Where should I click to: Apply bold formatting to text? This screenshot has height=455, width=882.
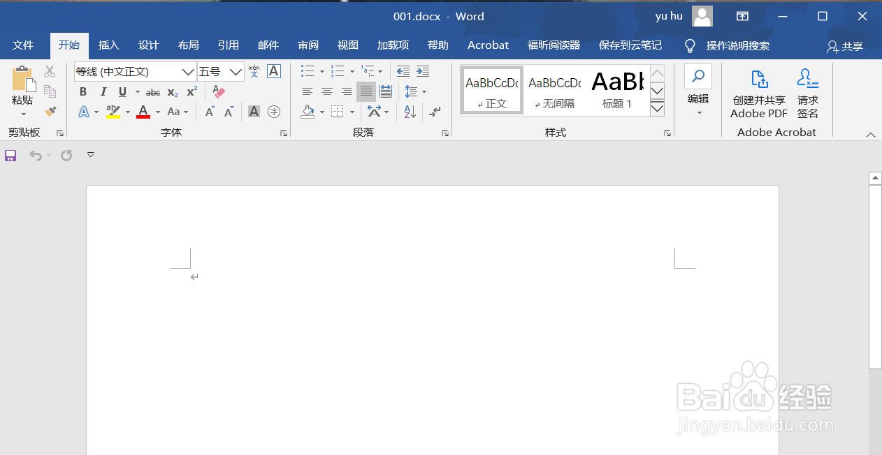point(82,91)
